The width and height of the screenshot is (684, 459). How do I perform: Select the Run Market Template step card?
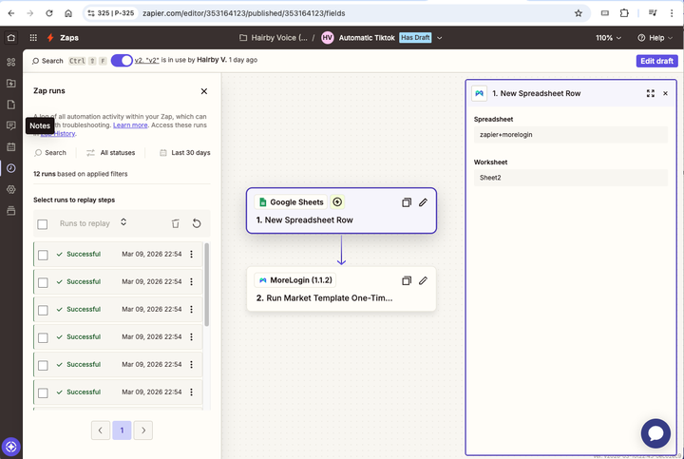(x=341, y=289)
